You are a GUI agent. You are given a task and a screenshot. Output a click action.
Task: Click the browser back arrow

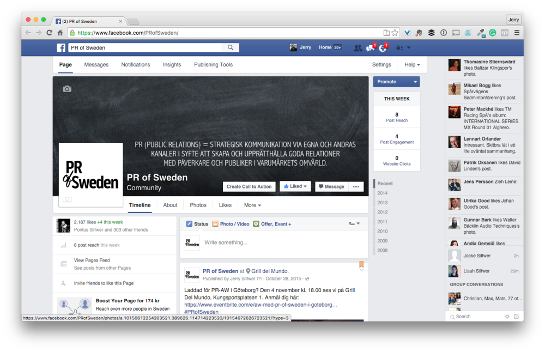click(28, 33)
